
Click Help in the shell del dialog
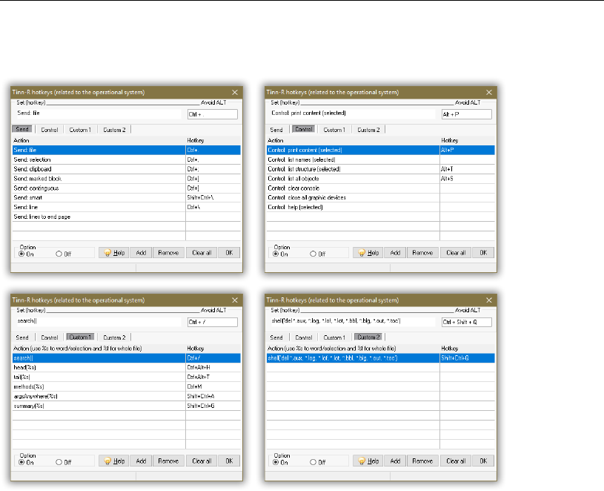368,461
